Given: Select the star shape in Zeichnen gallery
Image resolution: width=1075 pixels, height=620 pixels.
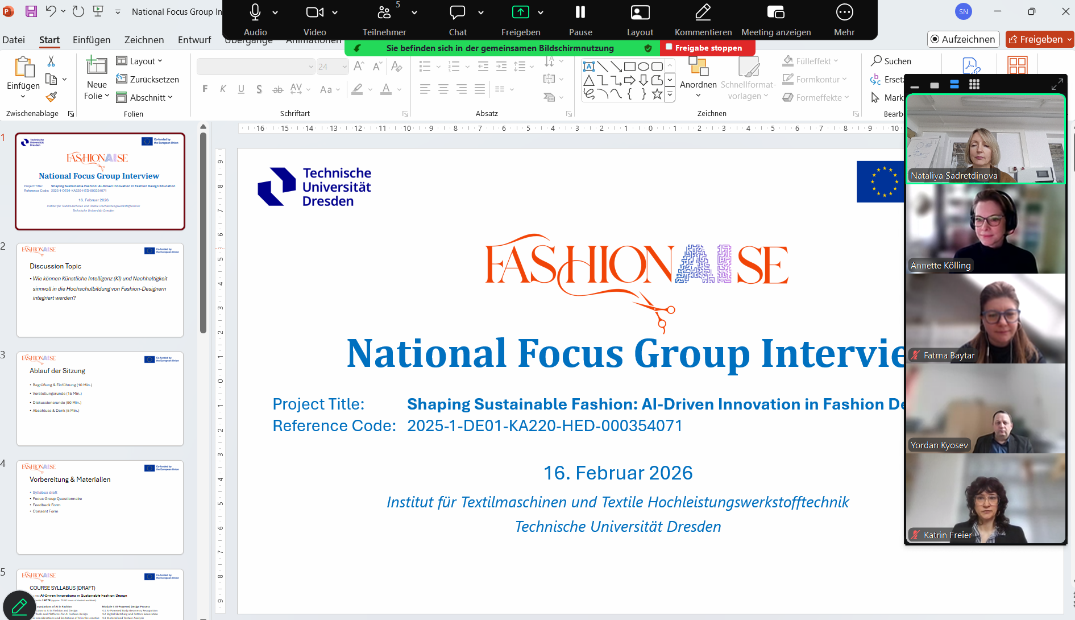Looking at the screenshot, I should tap(657, 94).
